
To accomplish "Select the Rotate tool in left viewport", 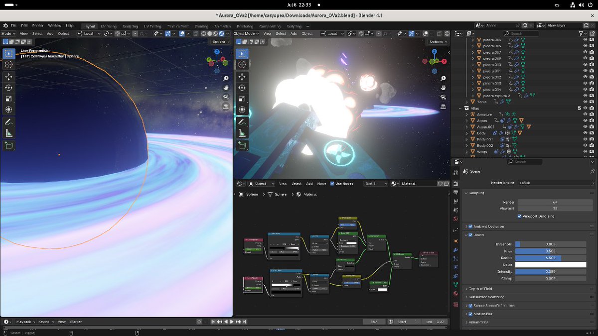I will pos(9,88).
